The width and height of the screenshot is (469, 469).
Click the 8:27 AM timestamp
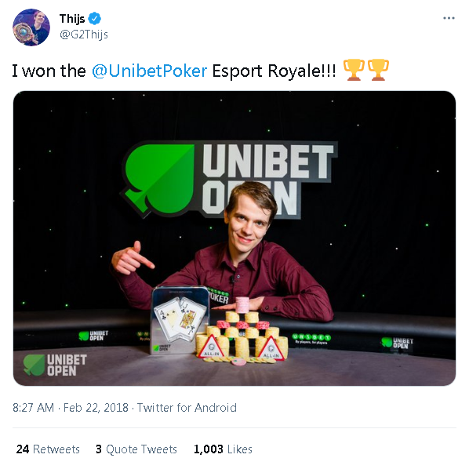click(33, 408)
